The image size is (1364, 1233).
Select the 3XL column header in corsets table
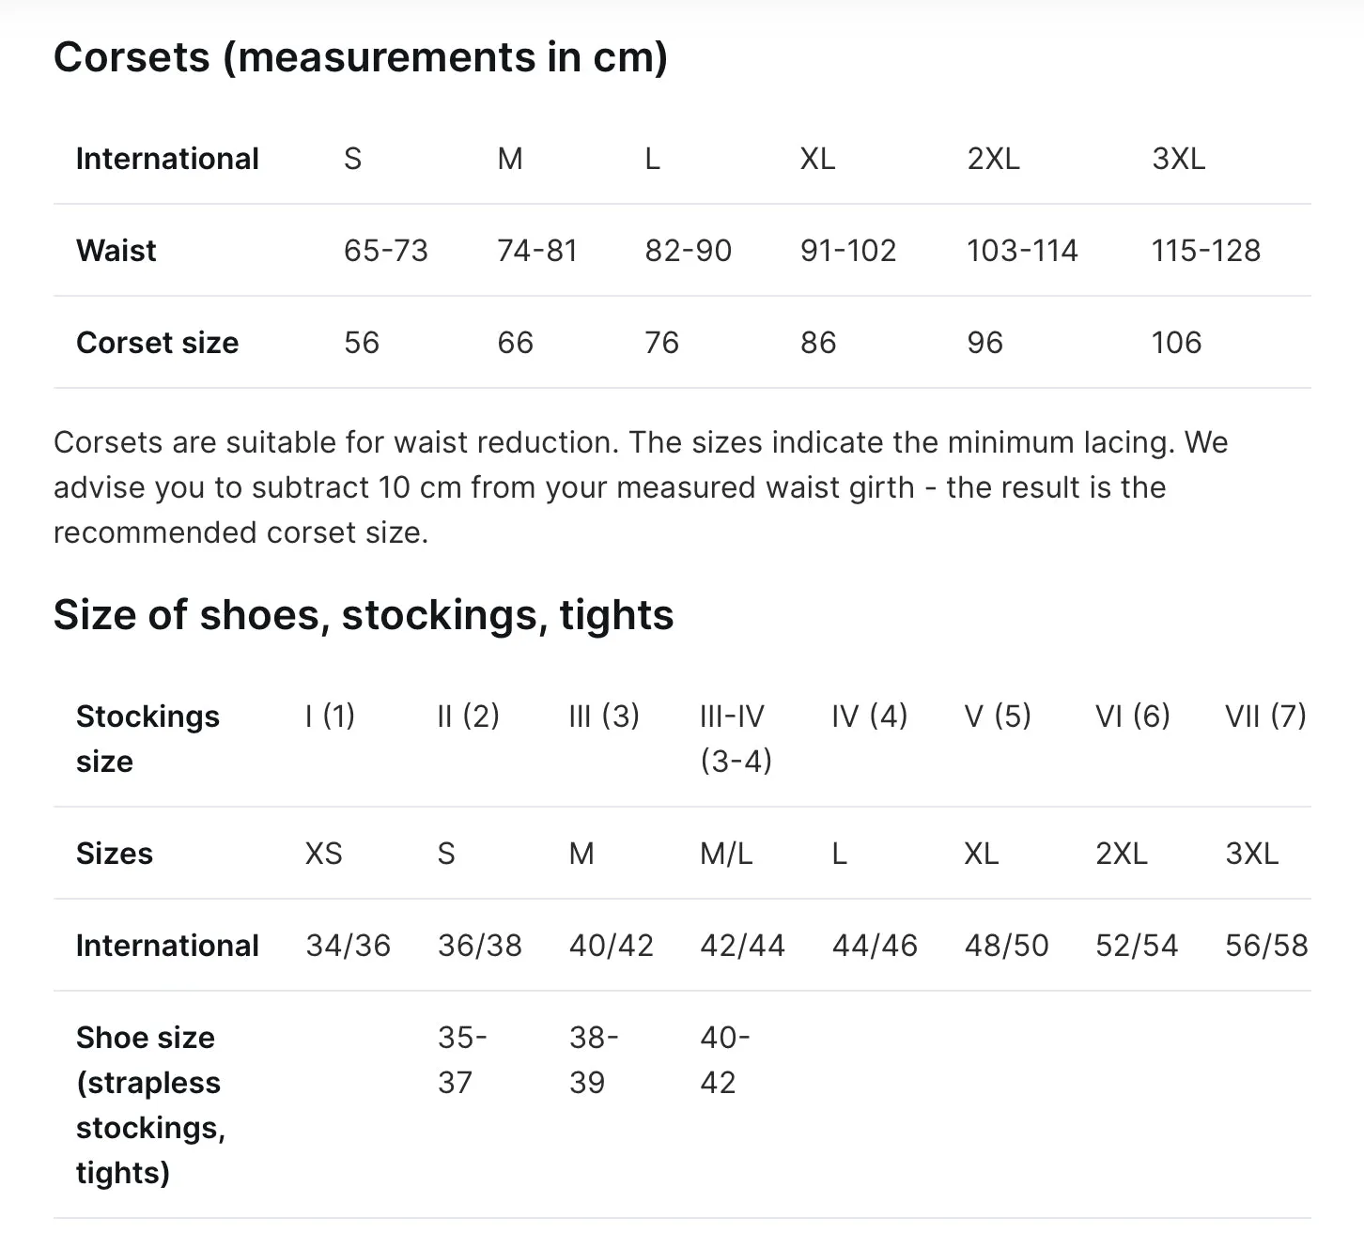(x=1178, y=159)
